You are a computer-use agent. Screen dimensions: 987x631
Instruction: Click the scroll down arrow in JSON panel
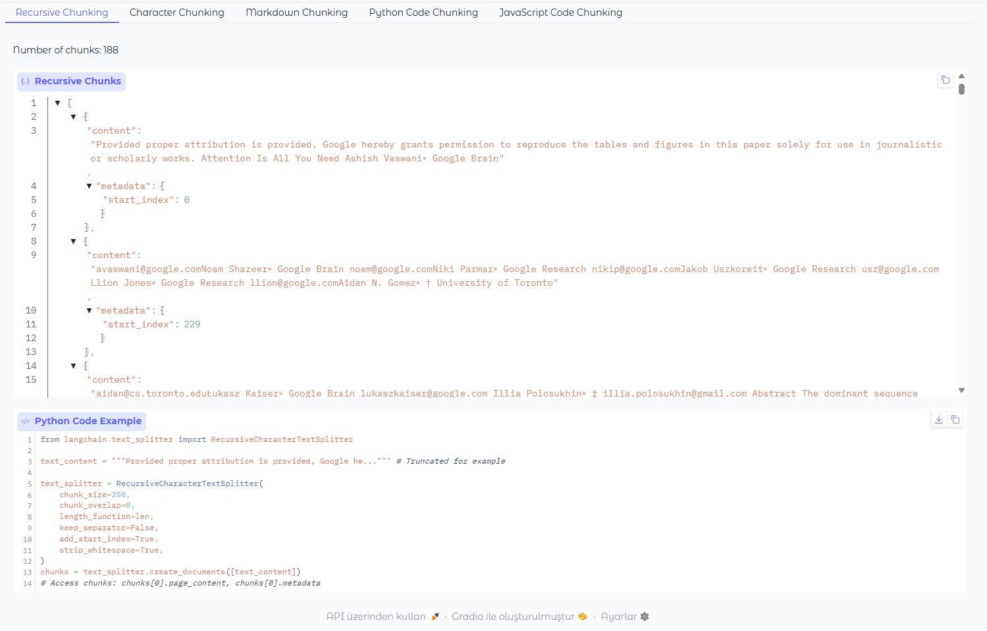(x=961, y=391)
